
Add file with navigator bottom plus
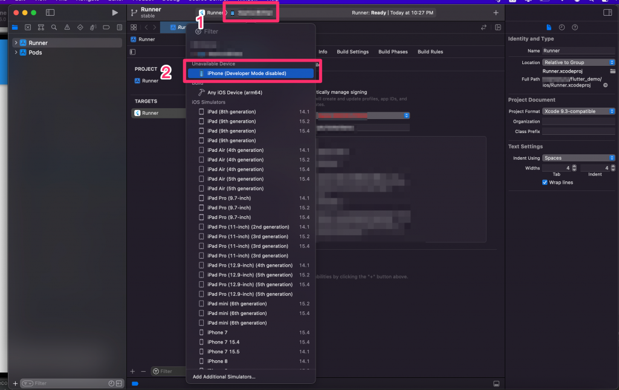point(15,383)
